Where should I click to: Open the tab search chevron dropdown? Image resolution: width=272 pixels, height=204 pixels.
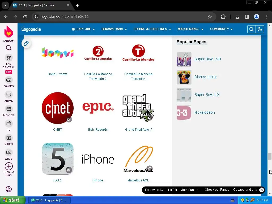(5, 5)
